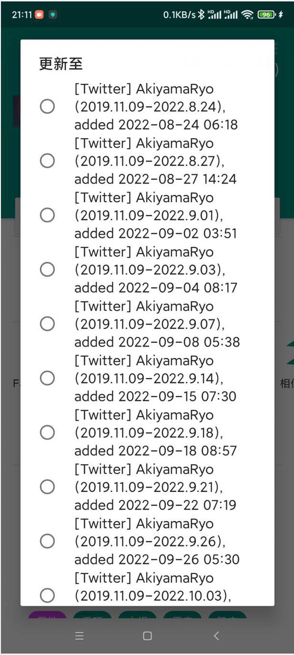The height and width of the screenshot is (655, 294).
Task: Tap the home button in the navigation bar
Action: (147, 635)
